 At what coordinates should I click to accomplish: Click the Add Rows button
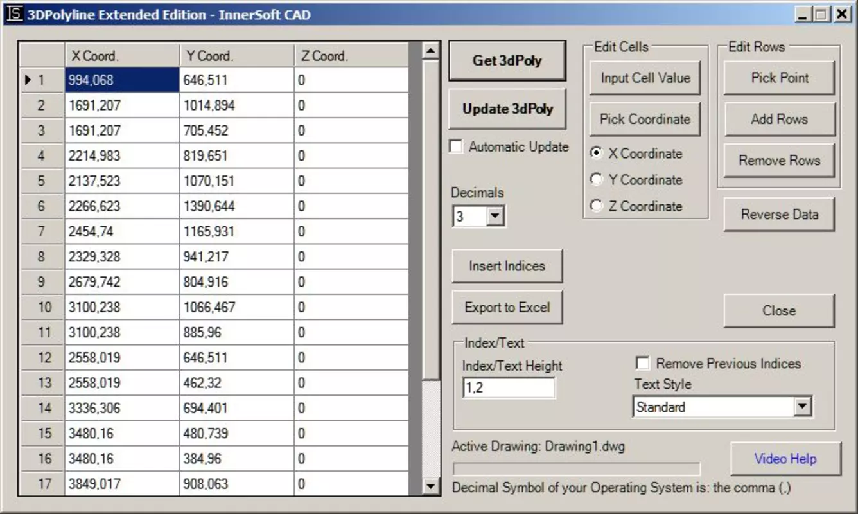(780, 119)
